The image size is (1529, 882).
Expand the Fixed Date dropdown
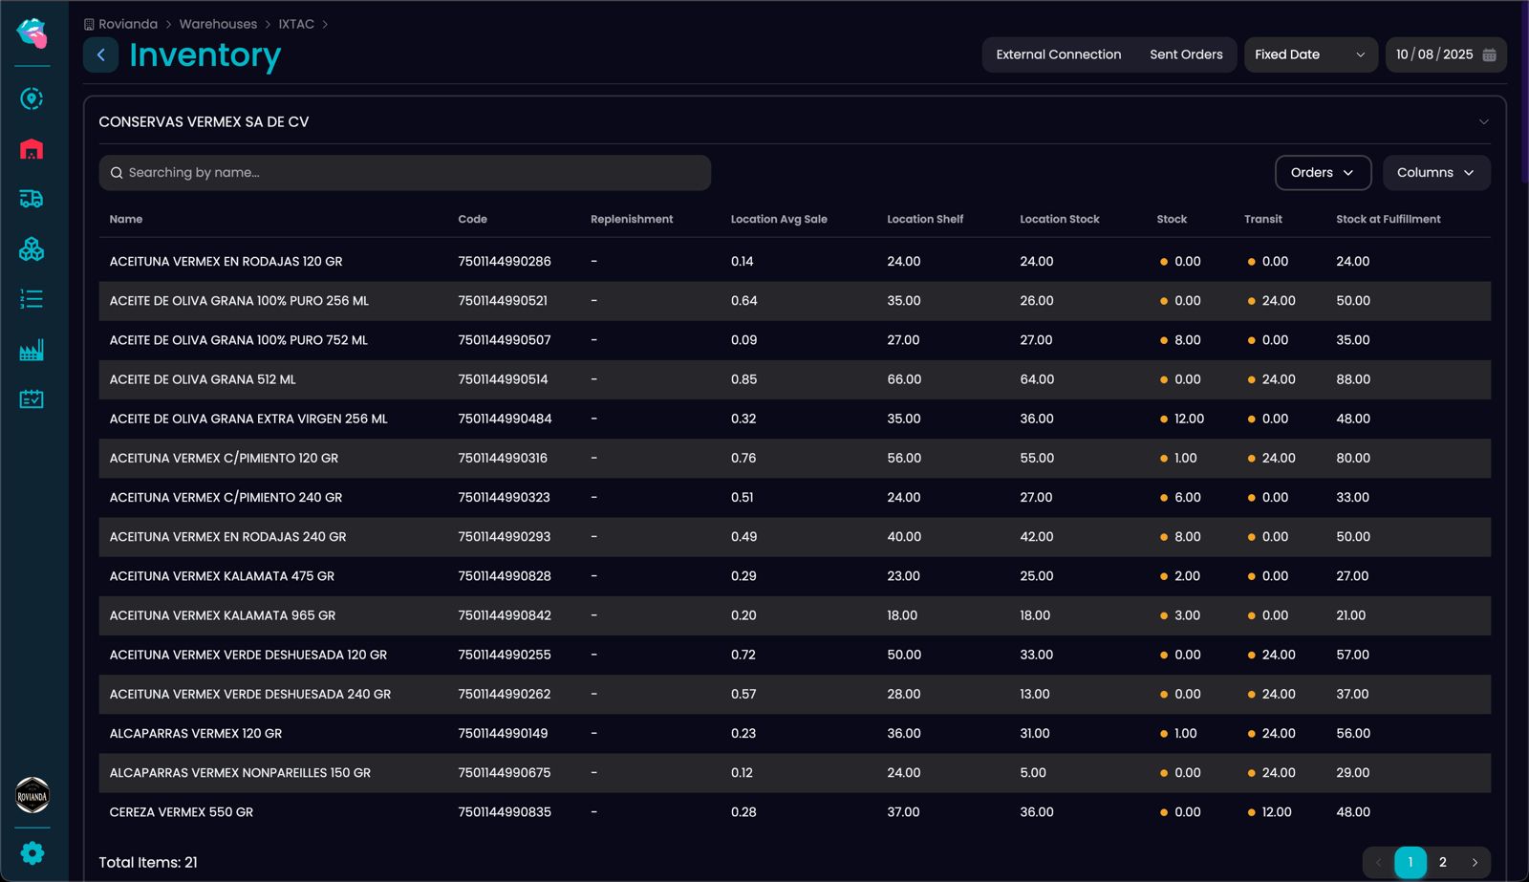(x=1309, y=55)
